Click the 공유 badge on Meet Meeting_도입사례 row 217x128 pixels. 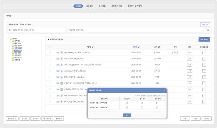click(x=58, y=52)
